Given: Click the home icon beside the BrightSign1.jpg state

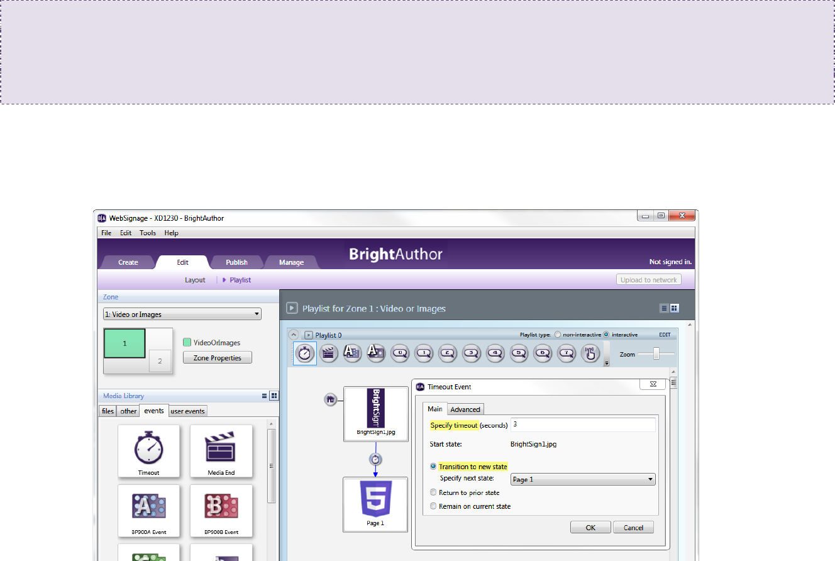Looking at the screenshot, I should 331,399.
